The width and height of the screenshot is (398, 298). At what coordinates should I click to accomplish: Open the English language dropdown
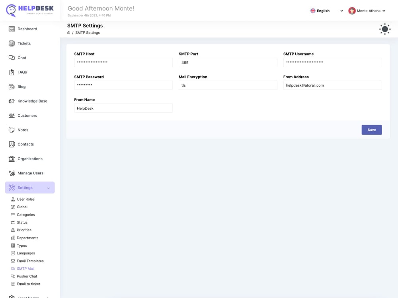tap(327, 11)
